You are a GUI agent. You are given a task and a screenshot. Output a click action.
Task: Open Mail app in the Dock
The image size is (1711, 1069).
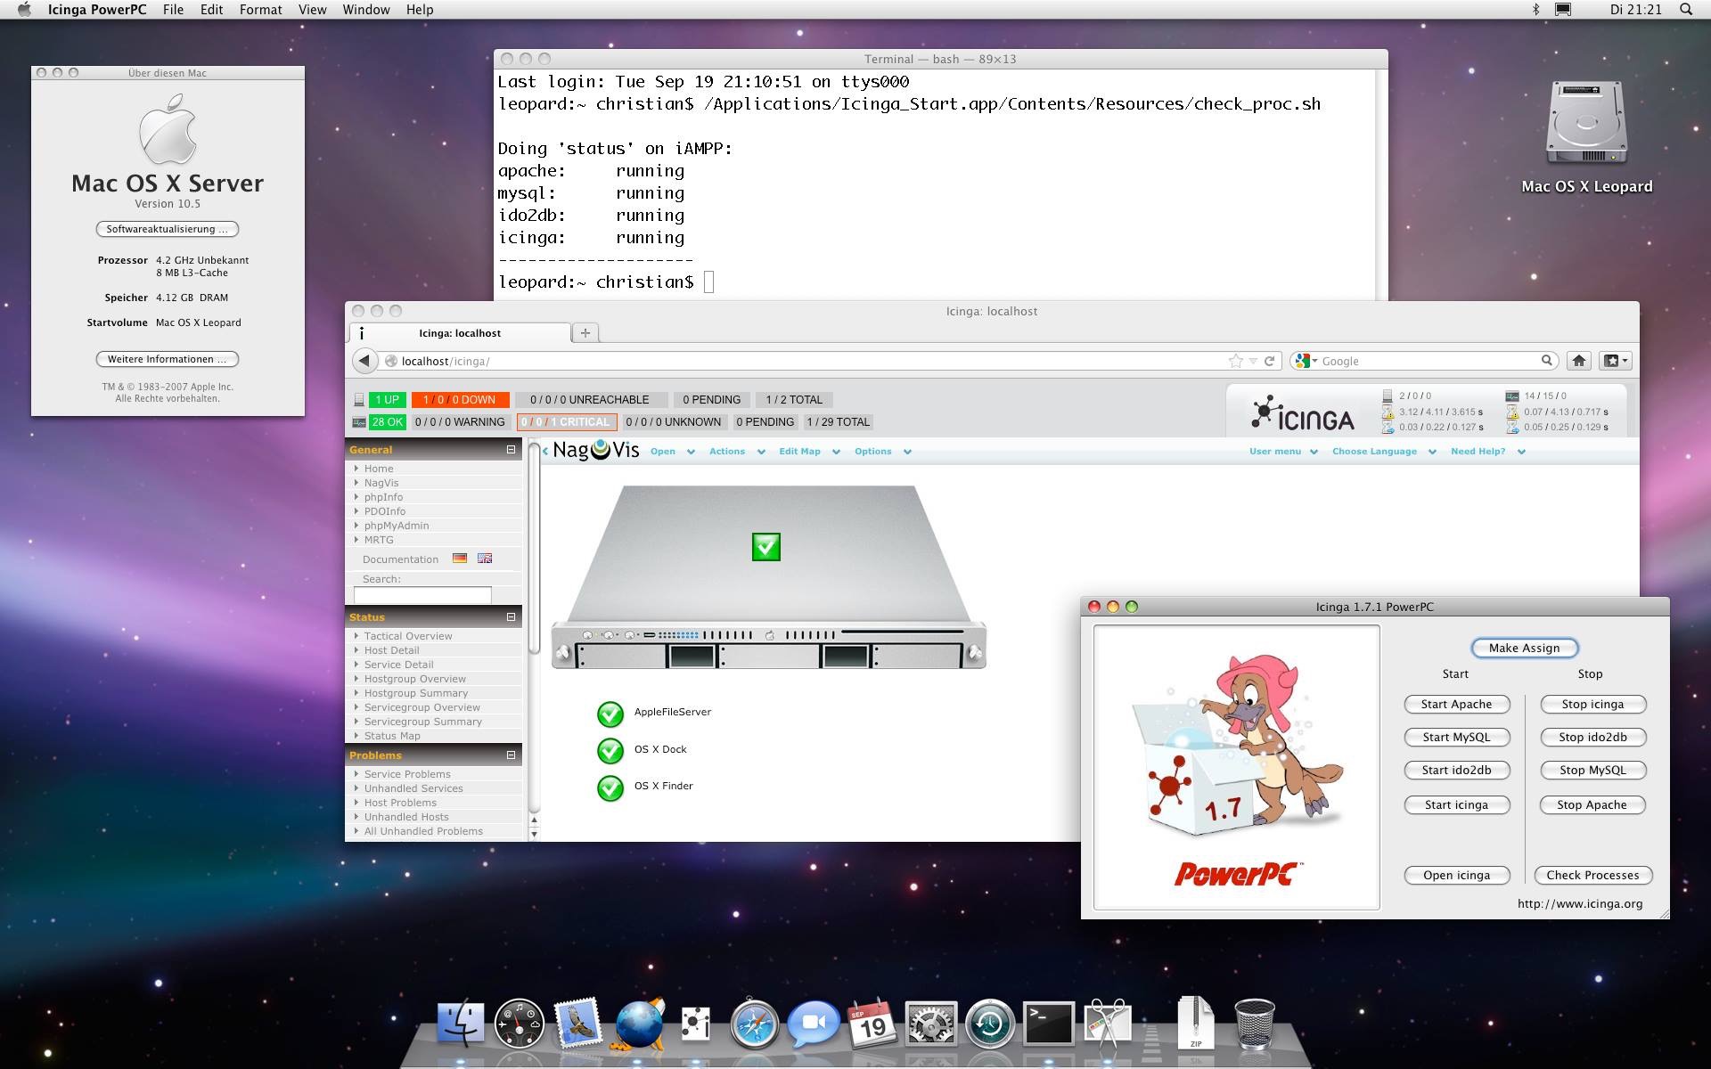pos(578,1023)
